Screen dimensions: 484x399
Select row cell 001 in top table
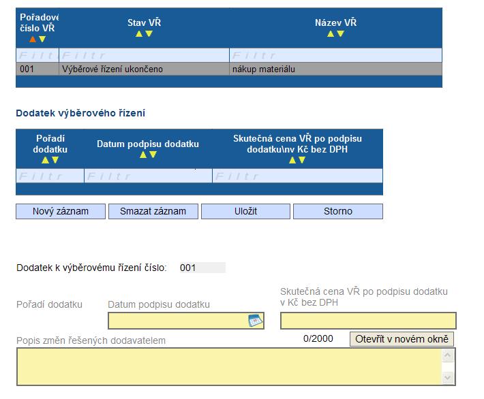click(37, 69)
